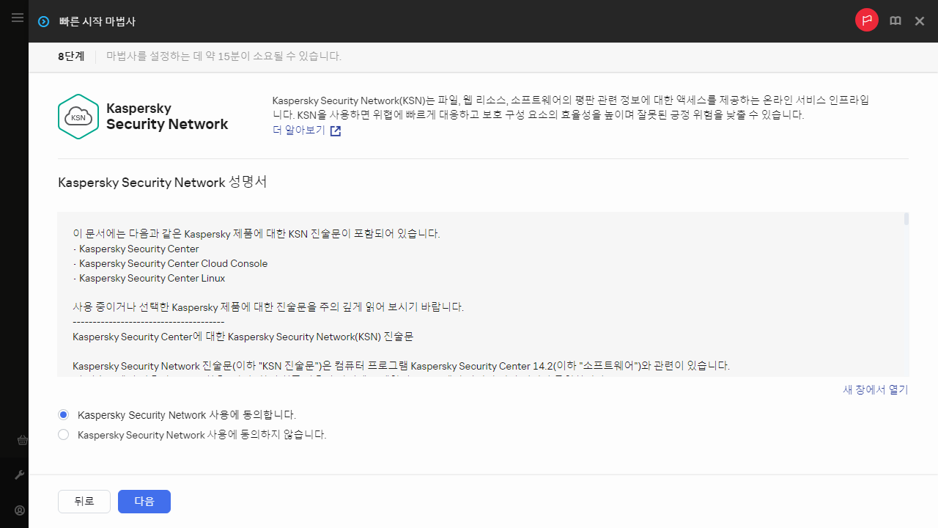
Task: Click the 8단계 step indicator
Action: click(x=70, y=56)
